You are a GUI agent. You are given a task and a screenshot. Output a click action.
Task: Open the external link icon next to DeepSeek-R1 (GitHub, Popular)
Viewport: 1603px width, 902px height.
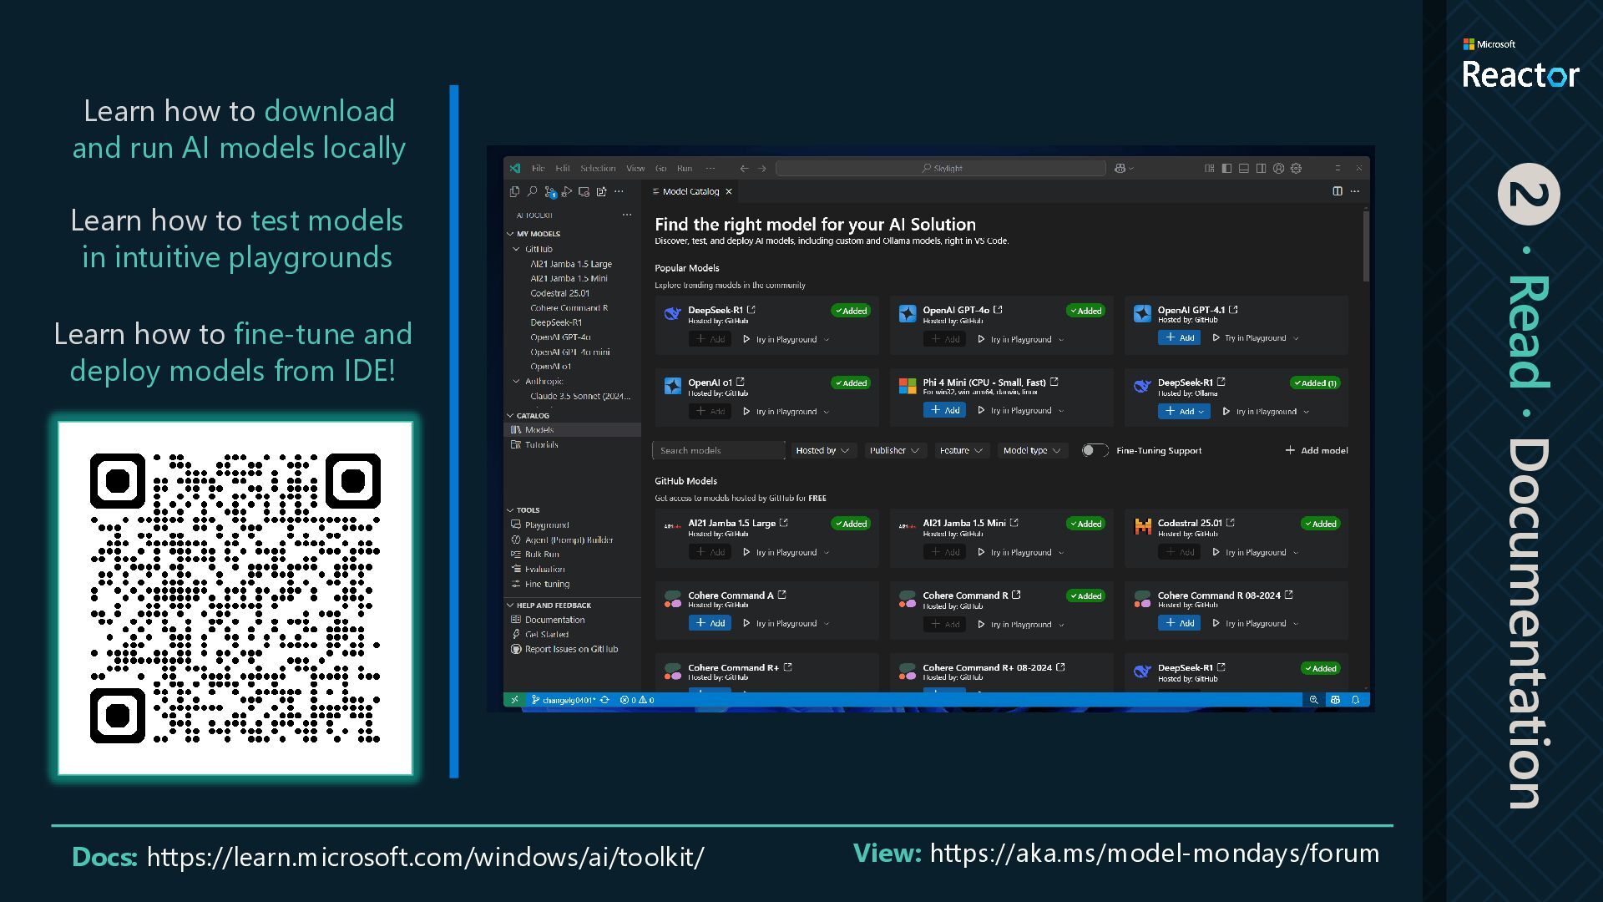751,310
